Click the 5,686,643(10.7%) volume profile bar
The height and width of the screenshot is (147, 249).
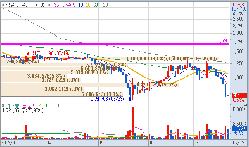[x=62, y=94]
